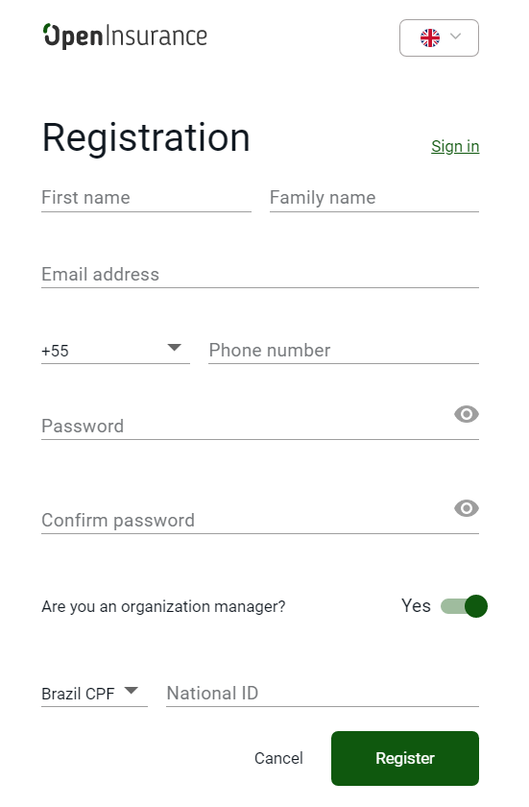
Task: Click the language dropdown chevron arrow
Action: (x=455, y=37)
